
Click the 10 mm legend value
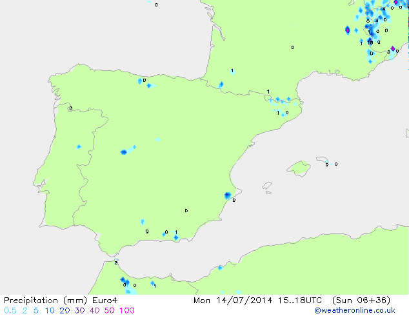(50, 311)
